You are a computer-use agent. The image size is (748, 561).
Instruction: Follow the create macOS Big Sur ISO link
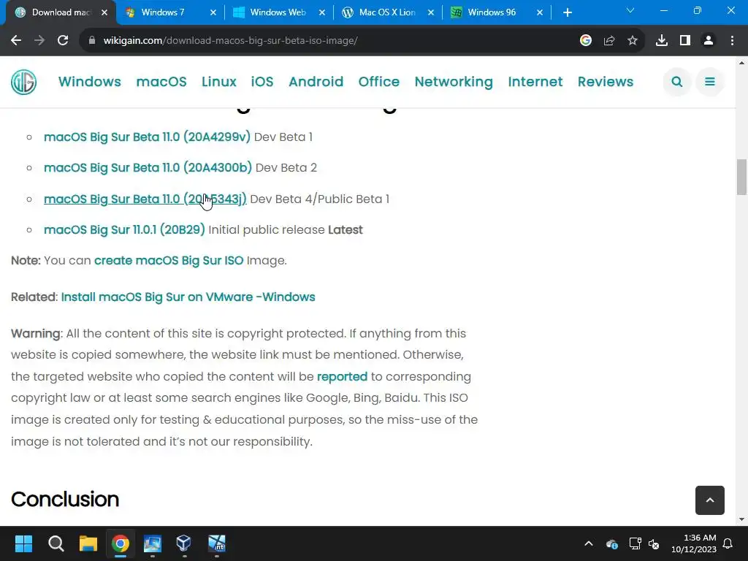pos(169,261)
